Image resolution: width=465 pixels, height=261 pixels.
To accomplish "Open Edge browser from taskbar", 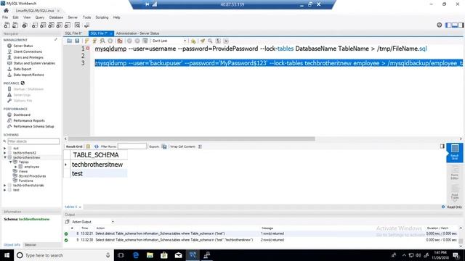I will tap(136, 255).
